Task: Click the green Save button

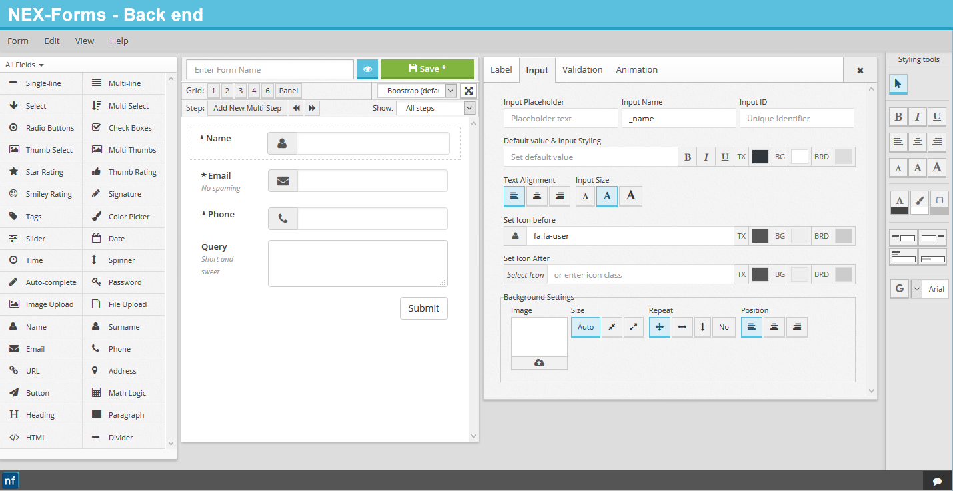Action: click(427, 69)
